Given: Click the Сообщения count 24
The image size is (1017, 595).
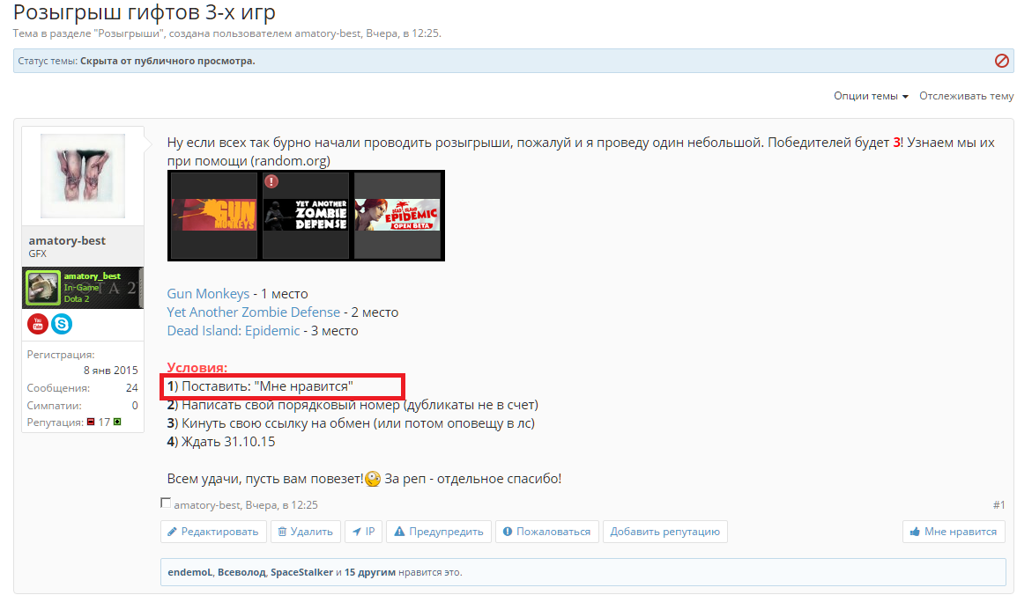Looking at the screenshot, I should click(x=131, y=388).
